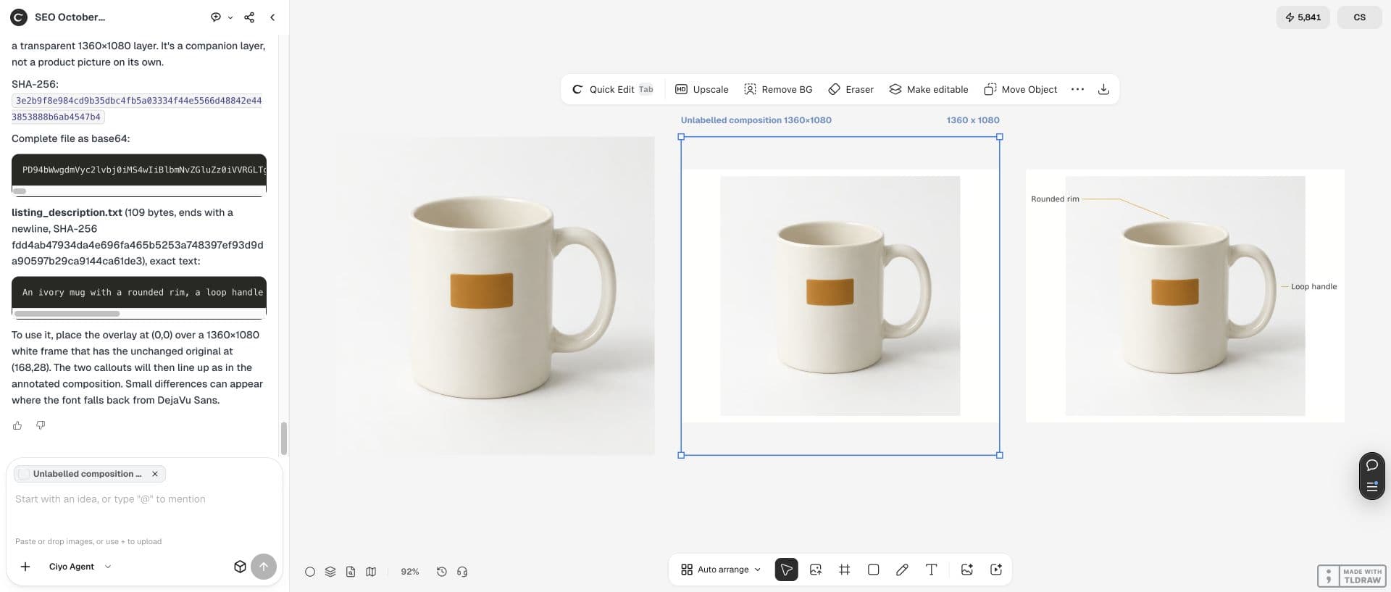
Task: Open the version history clock icon
Action: [442, 572]
